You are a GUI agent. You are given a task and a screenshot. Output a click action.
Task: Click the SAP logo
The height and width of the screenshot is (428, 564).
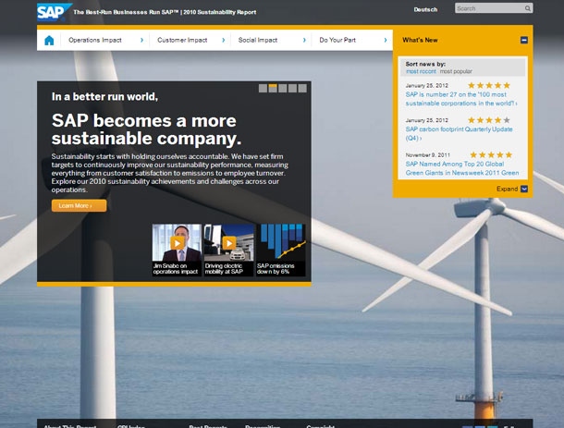coord(54,12)
